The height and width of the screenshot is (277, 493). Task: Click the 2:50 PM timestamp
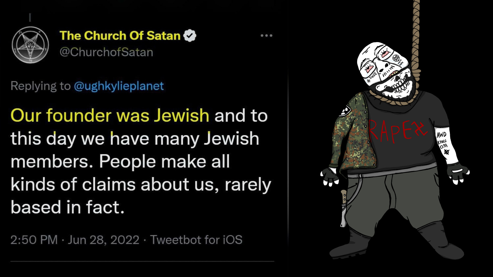(x=34, y=240)
